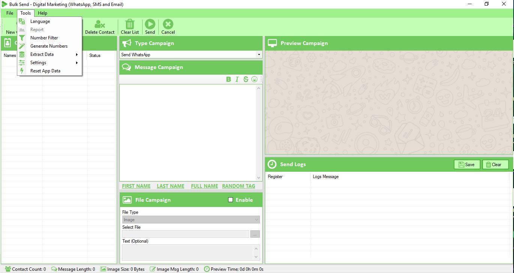Click the Contact Count status bar icon
Image resolution: width=514 pixels, height=273 pixels.
(x=8, y=269)
